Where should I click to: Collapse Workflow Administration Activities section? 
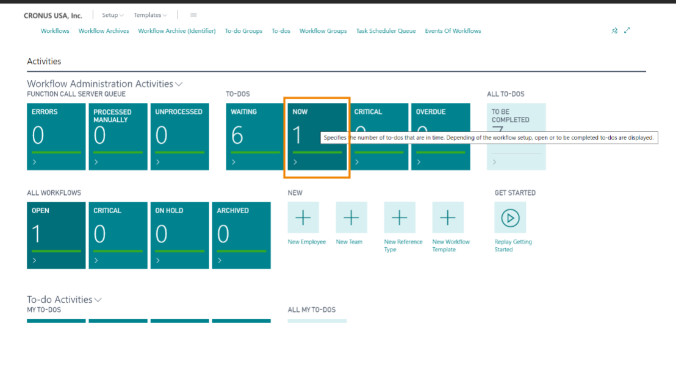click(179, 84)
